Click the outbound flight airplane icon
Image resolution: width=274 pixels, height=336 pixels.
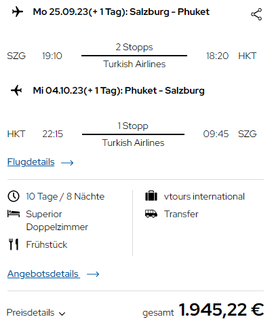pyautogui.click(x=18, y=12)
